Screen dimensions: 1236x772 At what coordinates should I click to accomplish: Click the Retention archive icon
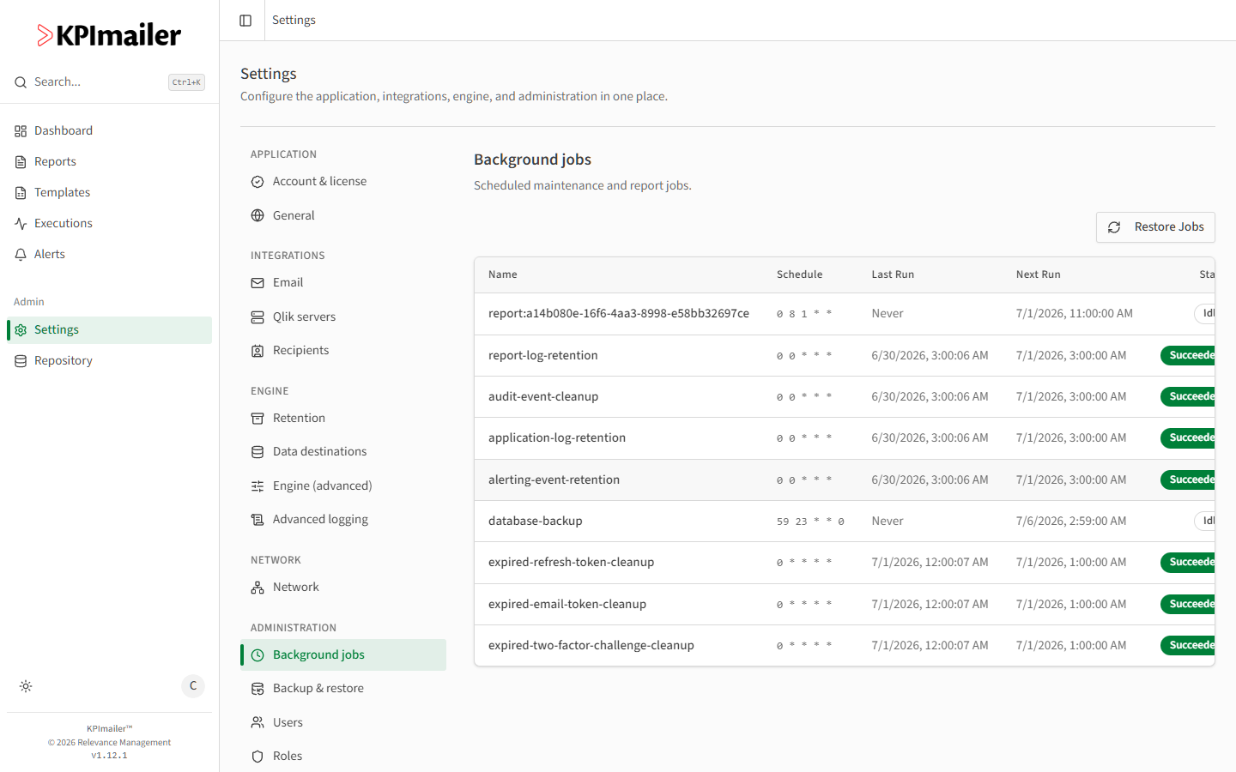(257, 419)
